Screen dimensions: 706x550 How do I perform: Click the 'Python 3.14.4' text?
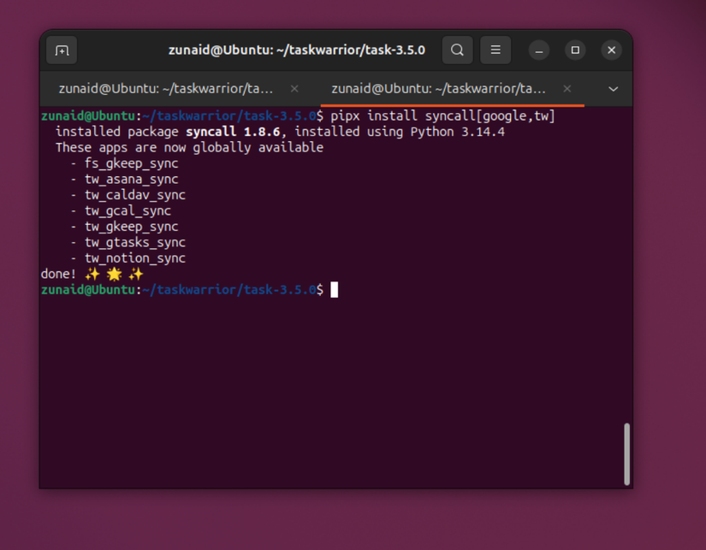click(458, 132)
